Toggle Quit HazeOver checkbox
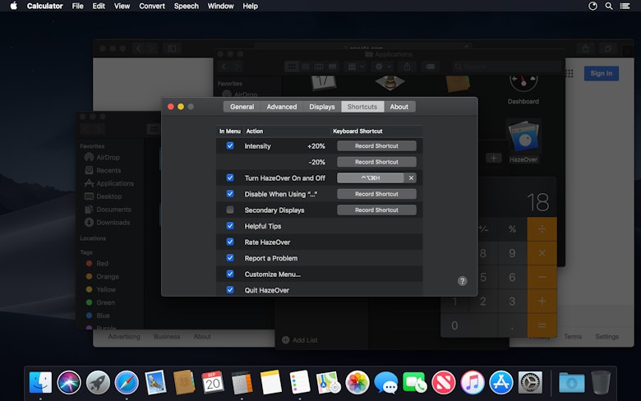The width and height of the screenshot is (641, 401). pos(230,290)
